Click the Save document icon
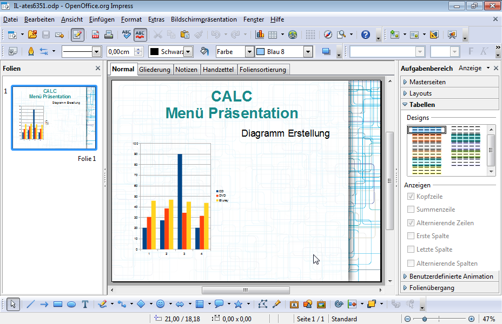 tap(46, 35)
